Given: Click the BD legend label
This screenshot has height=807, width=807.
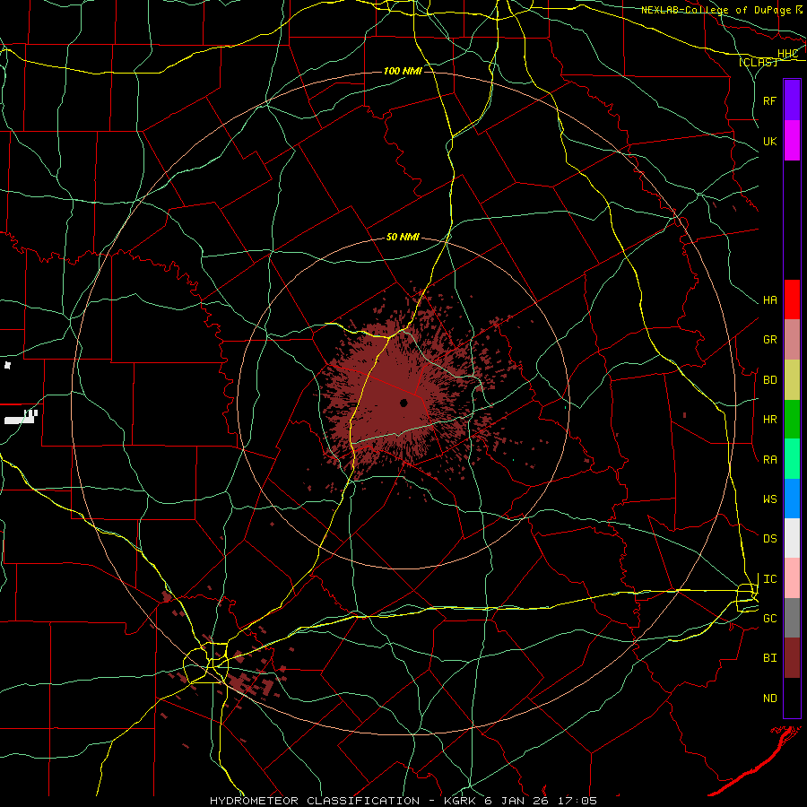Looking at the screenshot, I should [770, 380].
